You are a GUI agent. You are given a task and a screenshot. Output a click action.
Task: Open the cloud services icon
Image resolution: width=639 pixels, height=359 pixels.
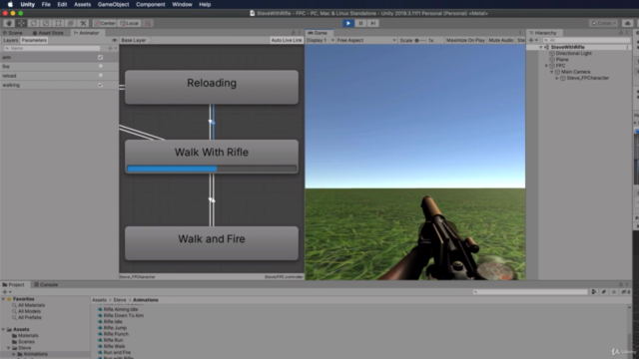click(x=628, y=23)
